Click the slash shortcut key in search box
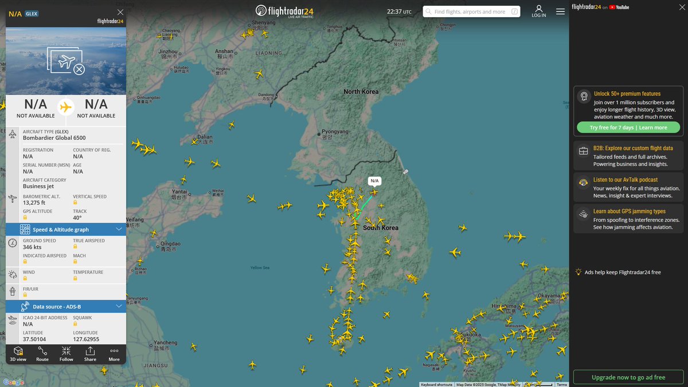 pos(514,11)
